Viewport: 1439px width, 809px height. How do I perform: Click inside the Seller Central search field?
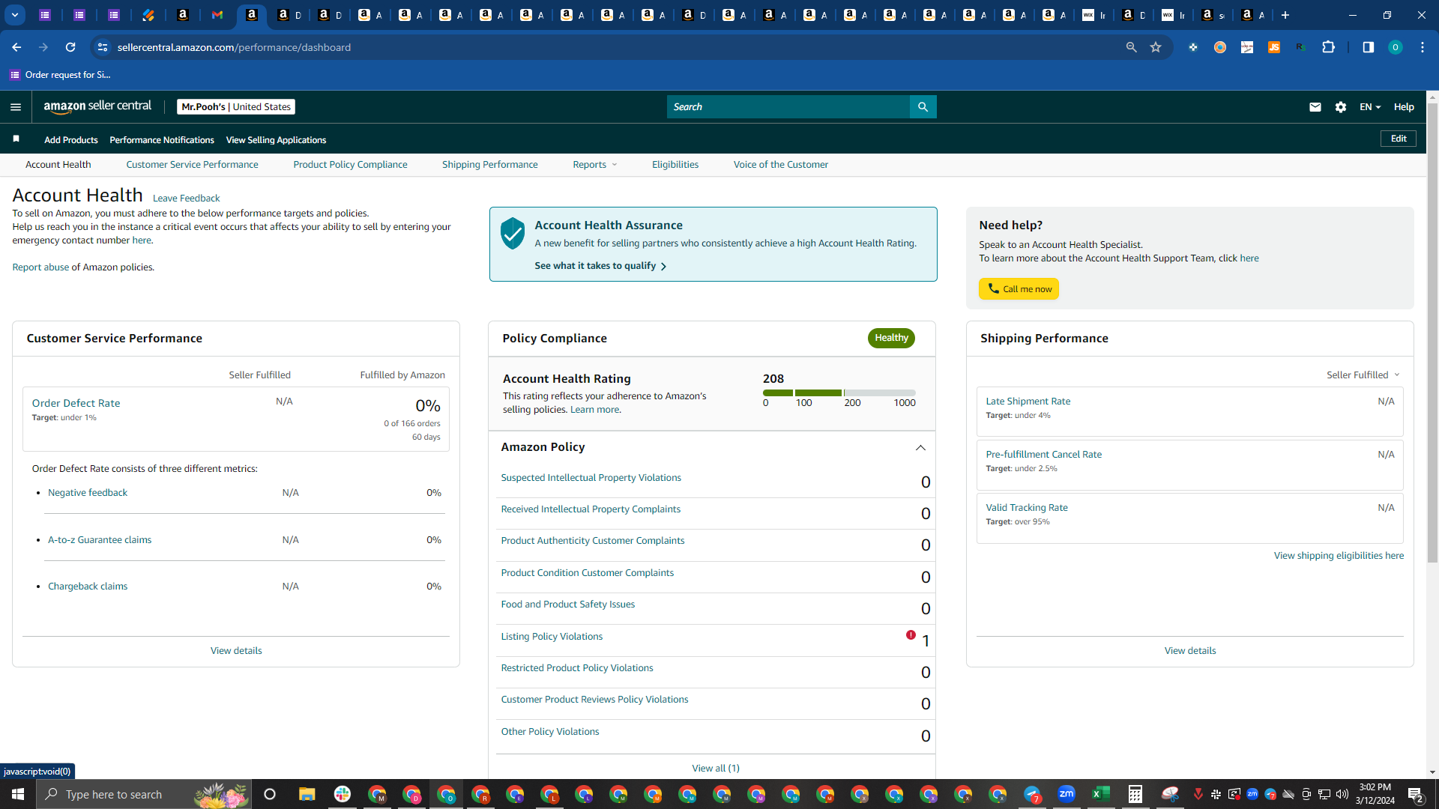tap(788, 107)
